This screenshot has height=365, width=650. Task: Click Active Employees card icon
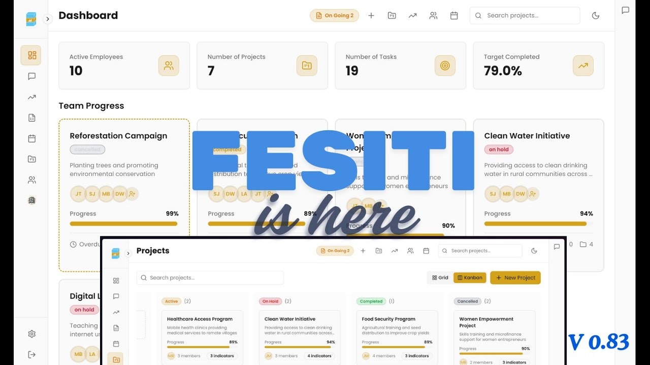click(x=169, y=65)
